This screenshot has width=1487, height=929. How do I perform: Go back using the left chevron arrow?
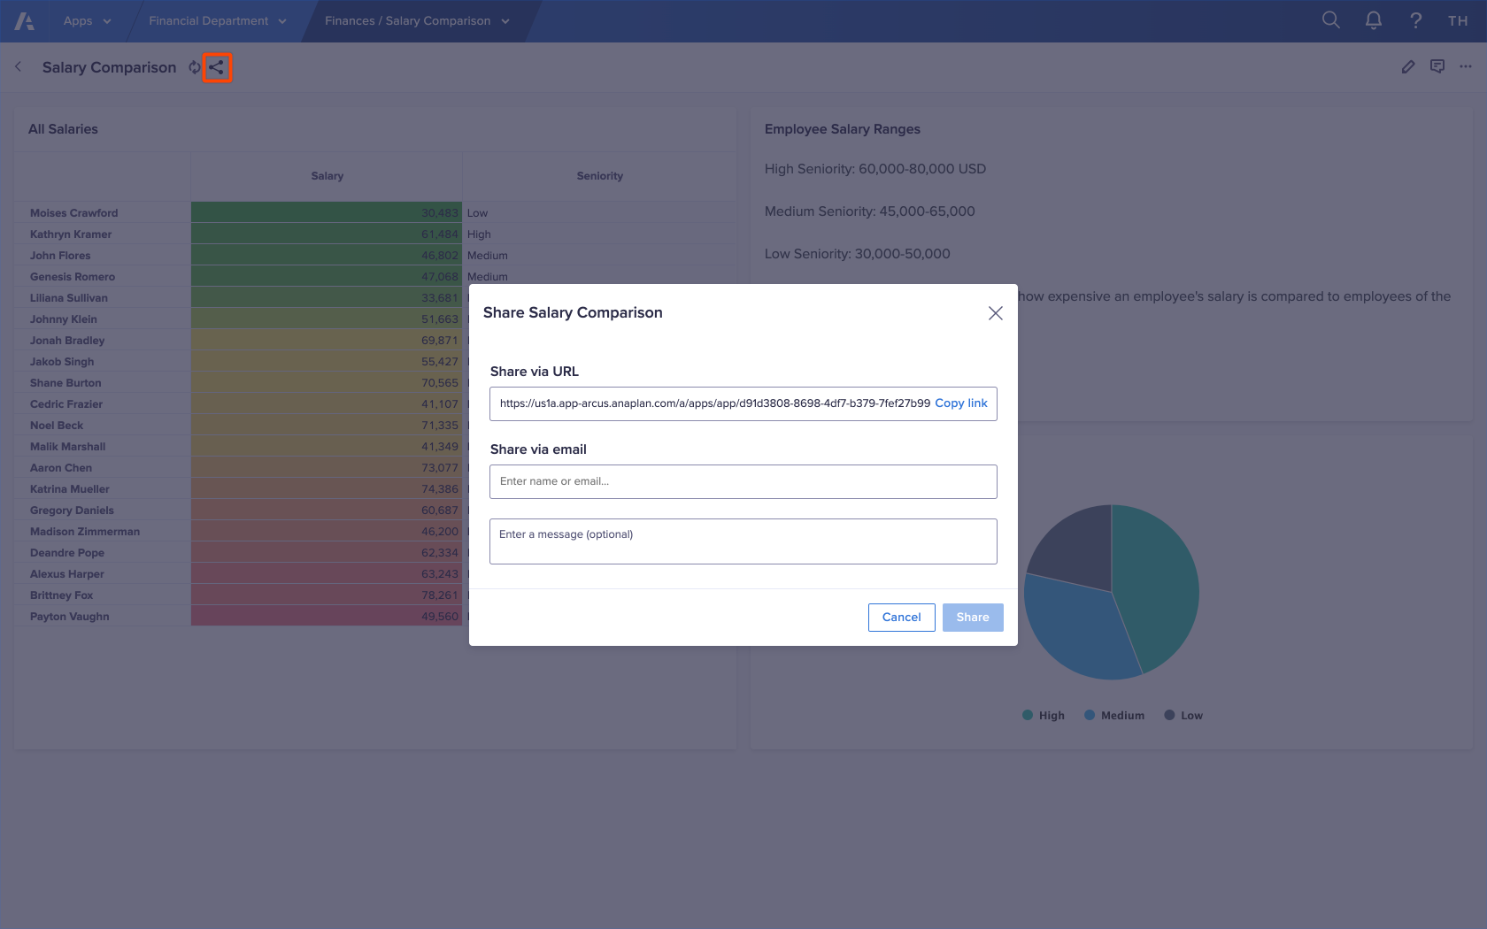pos(19,67)
